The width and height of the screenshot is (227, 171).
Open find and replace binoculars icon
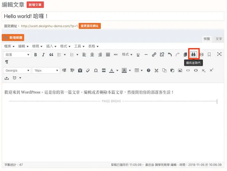click(x=193, y=55)
